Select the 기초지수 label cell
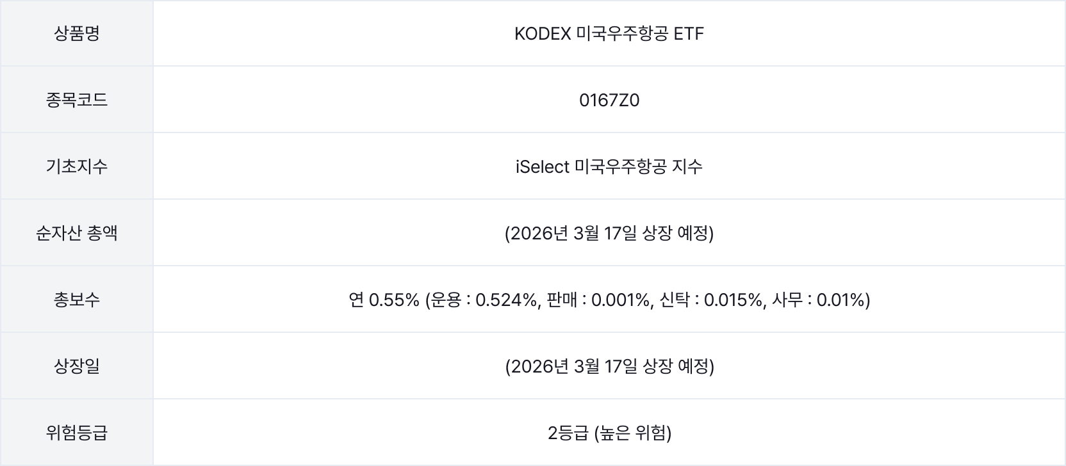1066x466 pixels. click(77, 166)
